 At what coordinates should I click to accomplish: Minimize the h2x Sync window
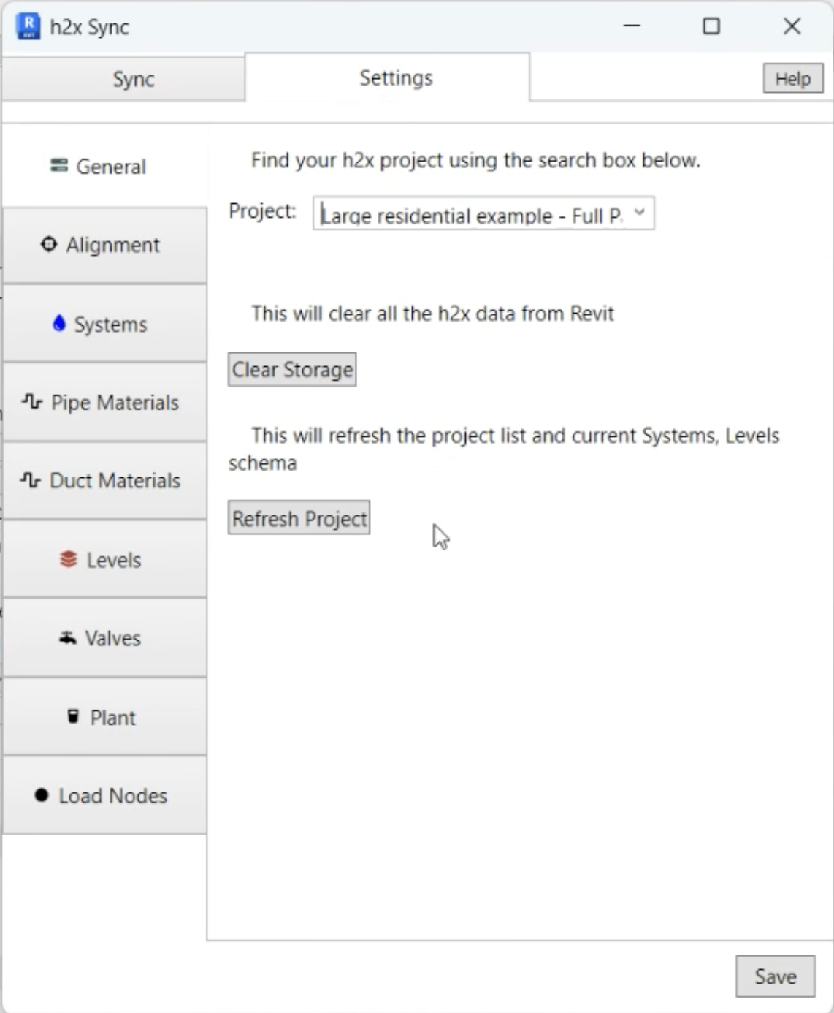point(632,26)
